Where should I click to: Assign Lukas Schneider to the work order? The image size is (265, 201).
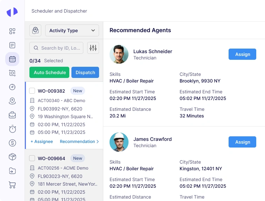click(242, 54)
